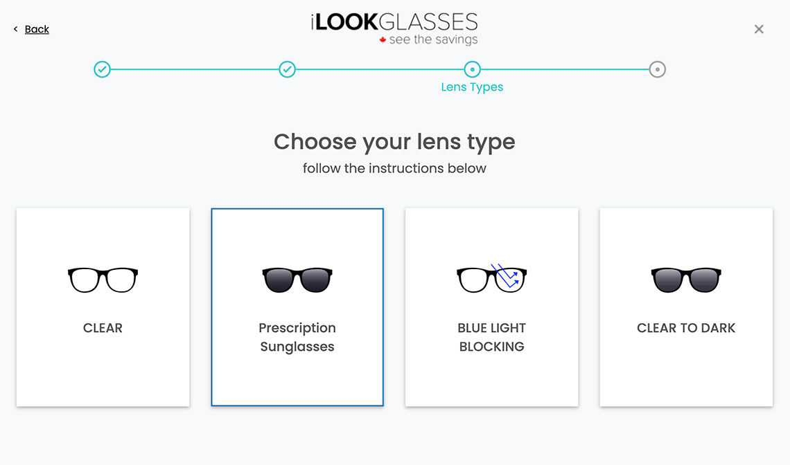
Task: Choose the CLEAR lens option card
Action: pyautogui.click(x=103, y=307)
